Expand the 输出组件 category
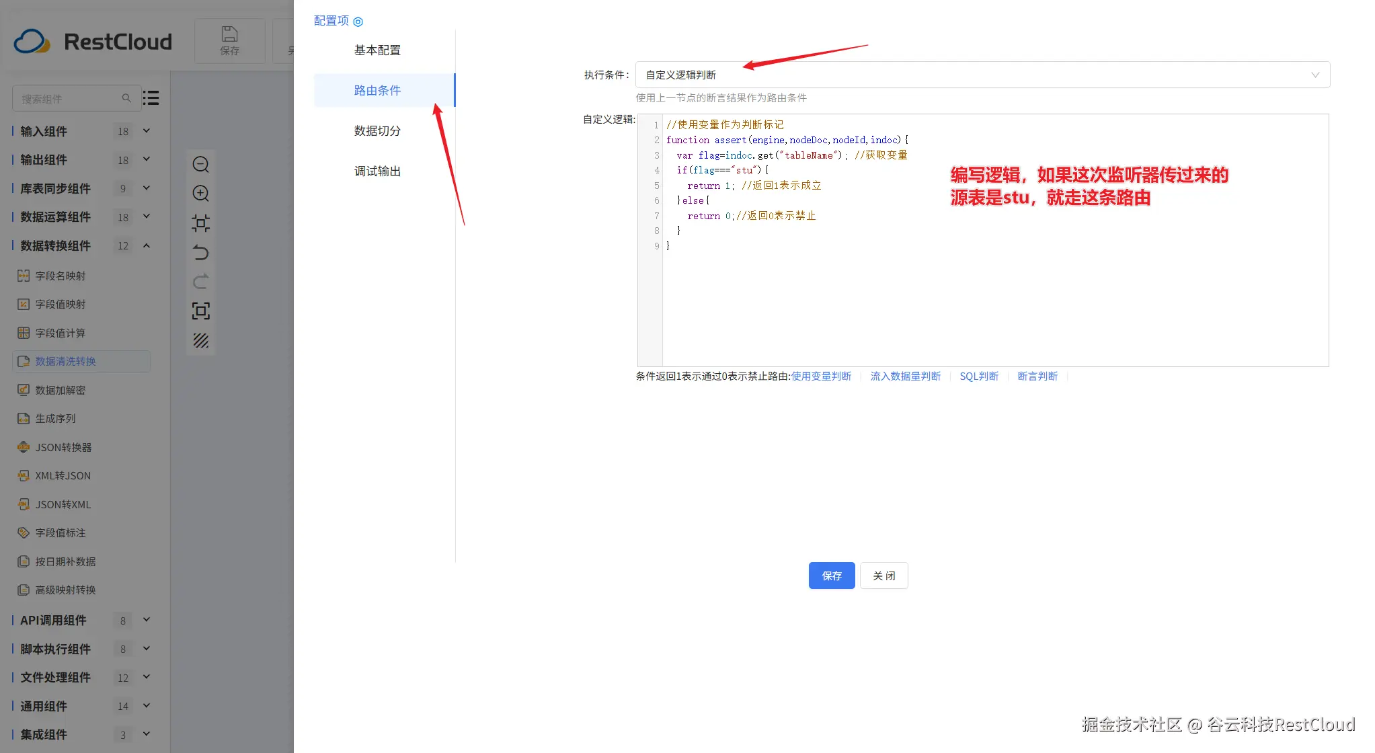This screenshot has height=753, width=1375. [x=147, y=159]
